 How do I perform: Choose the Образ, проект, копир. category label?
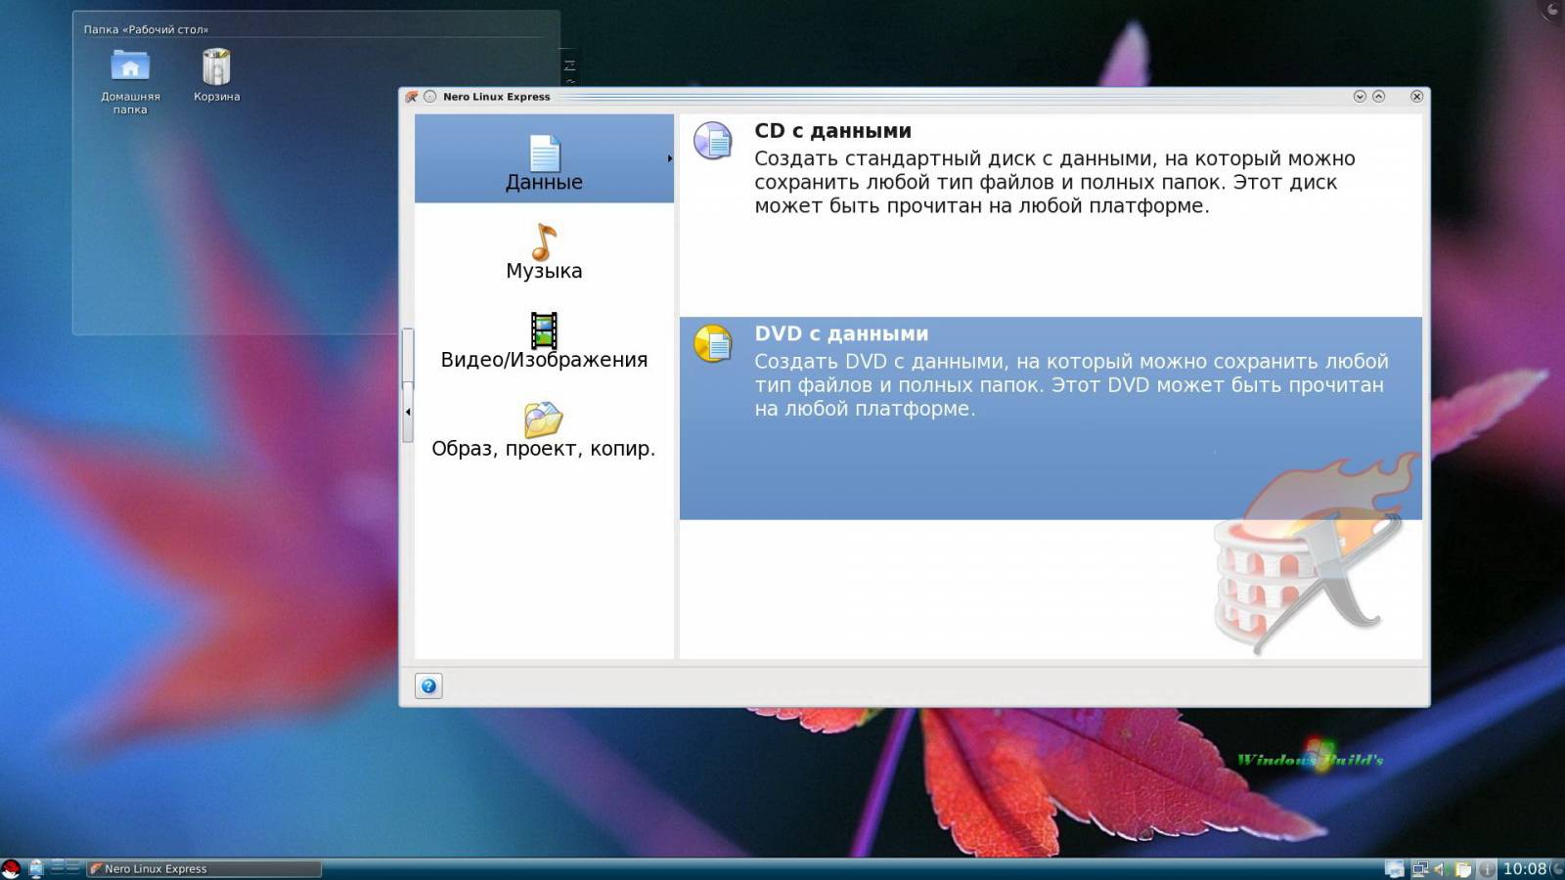[544, 449]
